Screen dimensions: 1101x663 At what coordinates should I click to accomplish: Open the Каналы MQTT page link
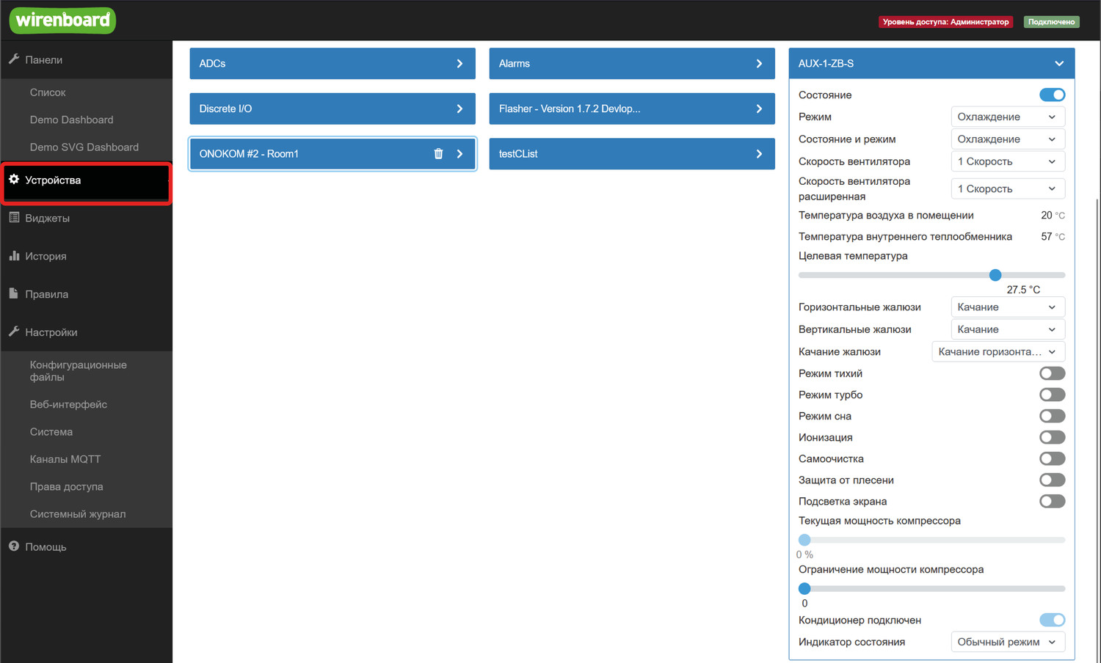point(65,459)
